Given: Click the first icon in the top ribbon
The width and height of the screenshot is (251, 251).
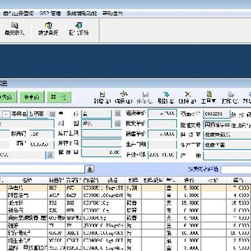Looking at the screenshot, I should (x=15, y=25).
